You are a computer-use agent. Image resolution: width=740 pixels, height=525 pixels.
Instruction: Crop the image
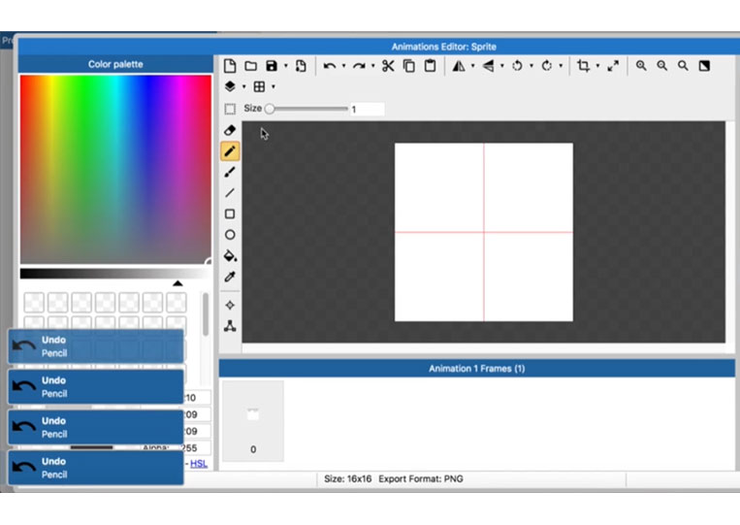(x=583, y=66)
